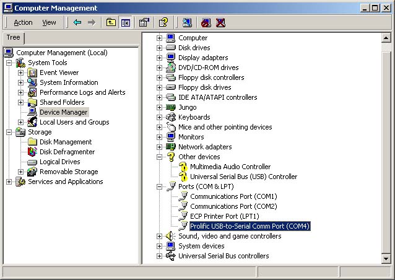
Task: Click the DVD/CD-ROM drives icon
Action: 171,68
